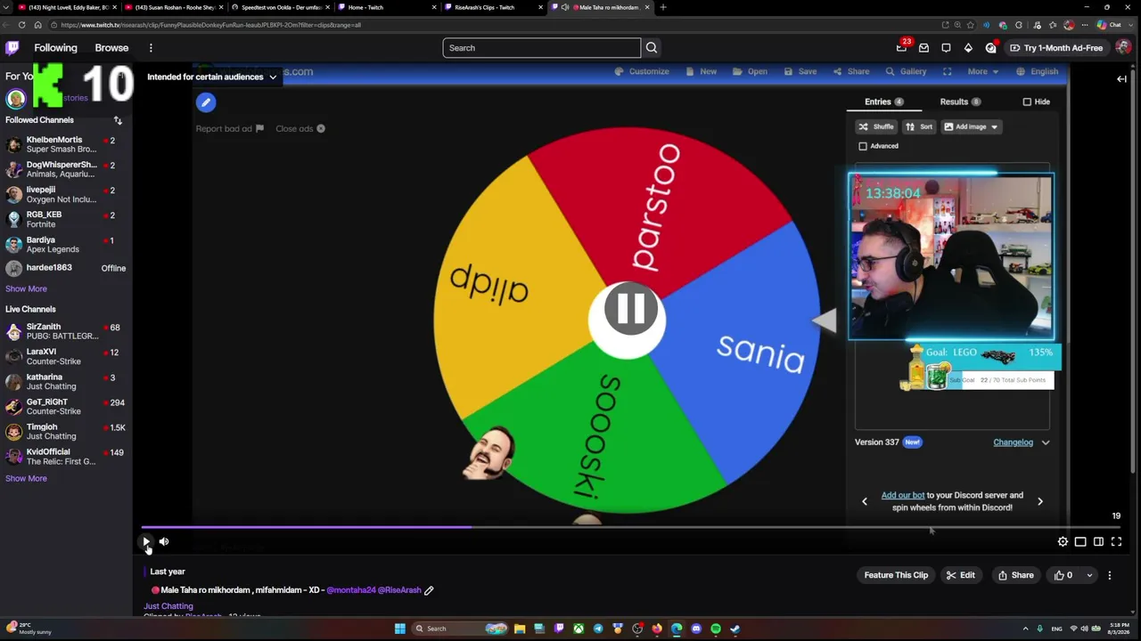Click the Windows taskbar Search box
The height and width of the screenshot is (641, 1141).
(459, 629)
